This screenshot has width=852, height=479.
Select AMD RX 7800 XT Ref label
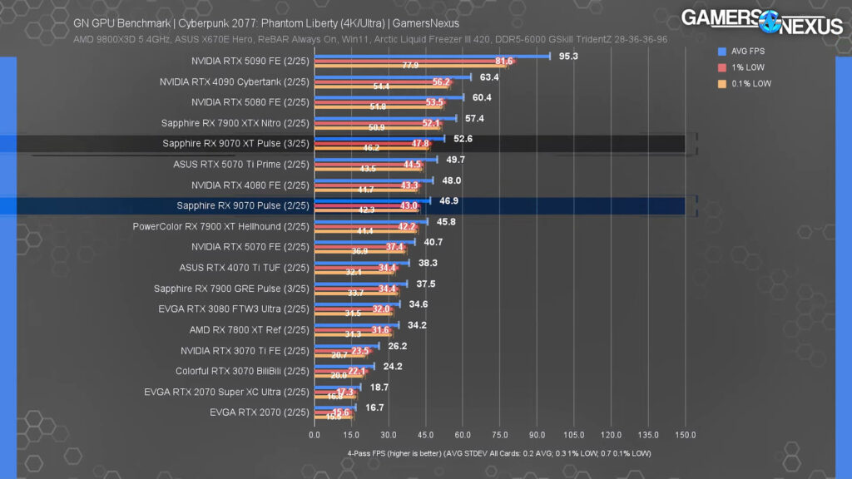point(250,329)
